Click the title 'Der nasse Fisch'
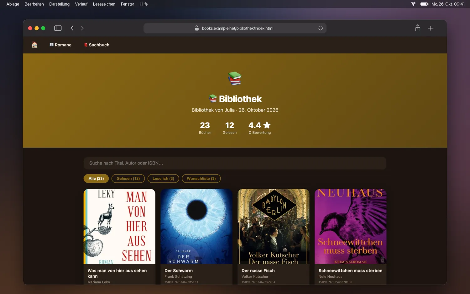 (258, 270)
